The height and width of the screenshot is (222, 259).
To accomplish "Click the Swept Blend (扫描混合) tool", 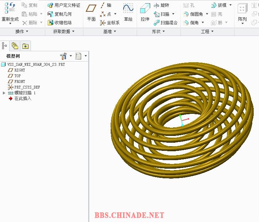I will coord(165,23).
